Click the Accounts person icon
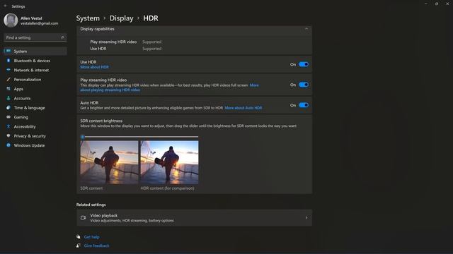 click(8, 98)
